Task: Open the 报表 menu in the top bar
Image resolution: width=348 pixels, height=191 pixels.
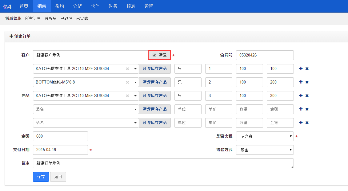Action: click(131, 6)
